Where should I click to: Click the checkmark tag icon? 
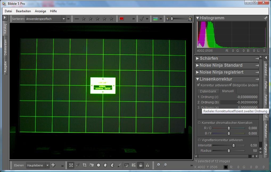(142, 19)
